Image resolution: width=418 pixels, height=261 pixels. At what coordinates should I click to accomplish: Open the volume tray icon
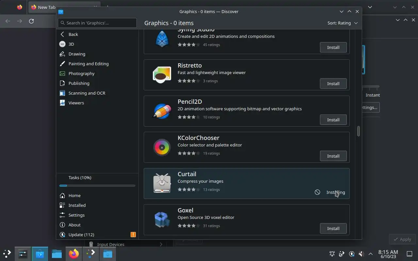click(361, 253)
